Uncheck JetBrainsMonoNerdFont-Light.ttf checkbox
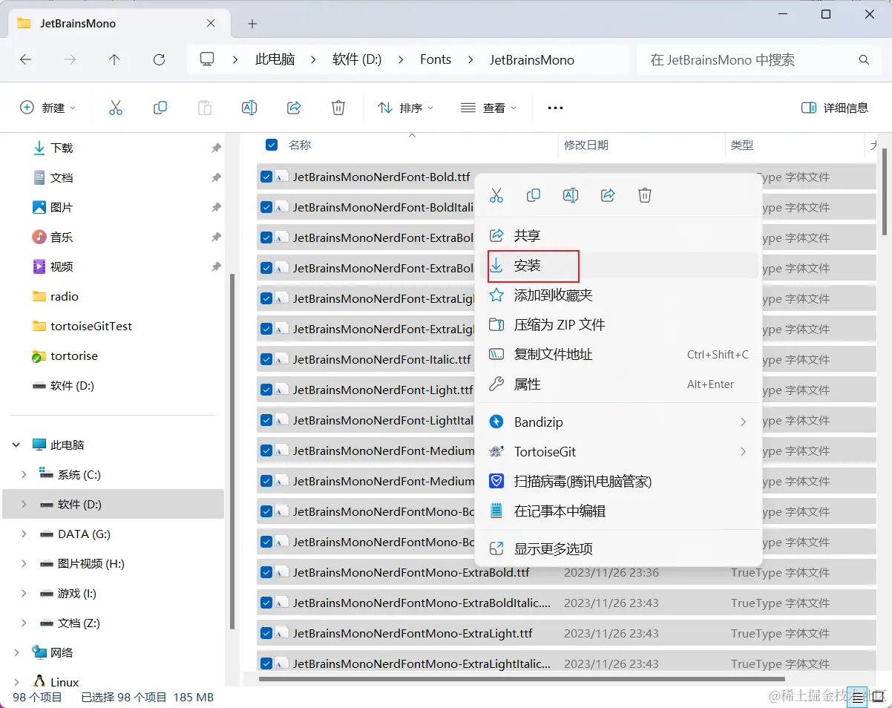The height and width of the screenshot is (708, 892). coord(266,390)
